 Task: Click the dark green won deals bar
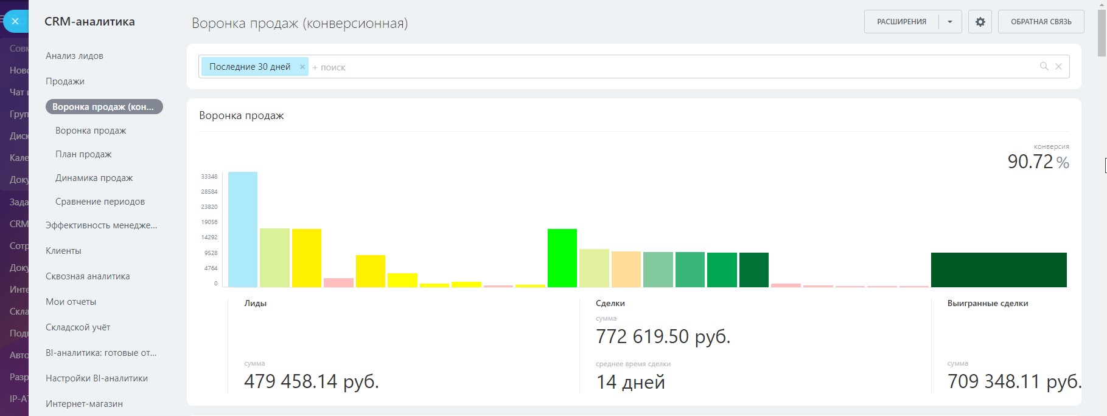click(x=999, y=270)
